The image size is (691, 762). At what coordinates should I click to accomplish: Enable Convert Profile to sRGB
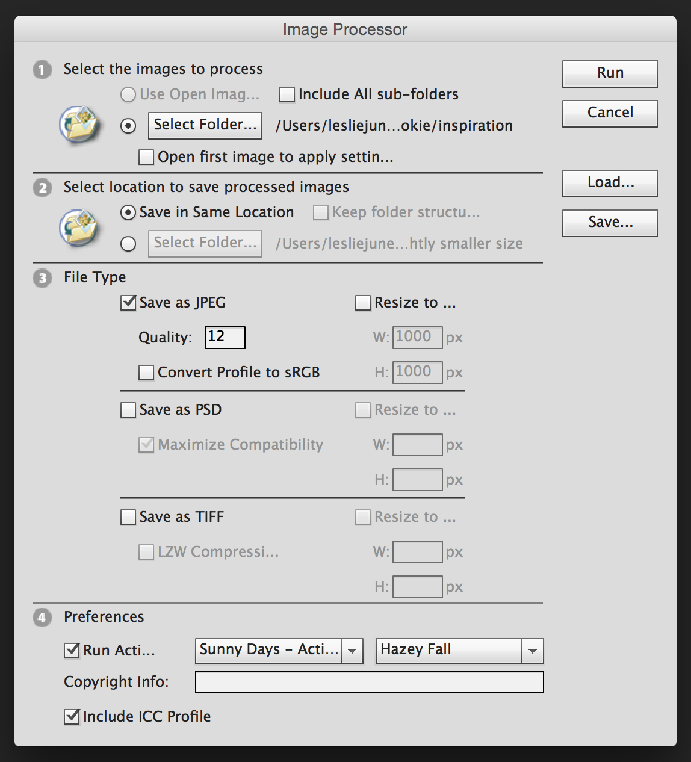[x=146, y=372]
